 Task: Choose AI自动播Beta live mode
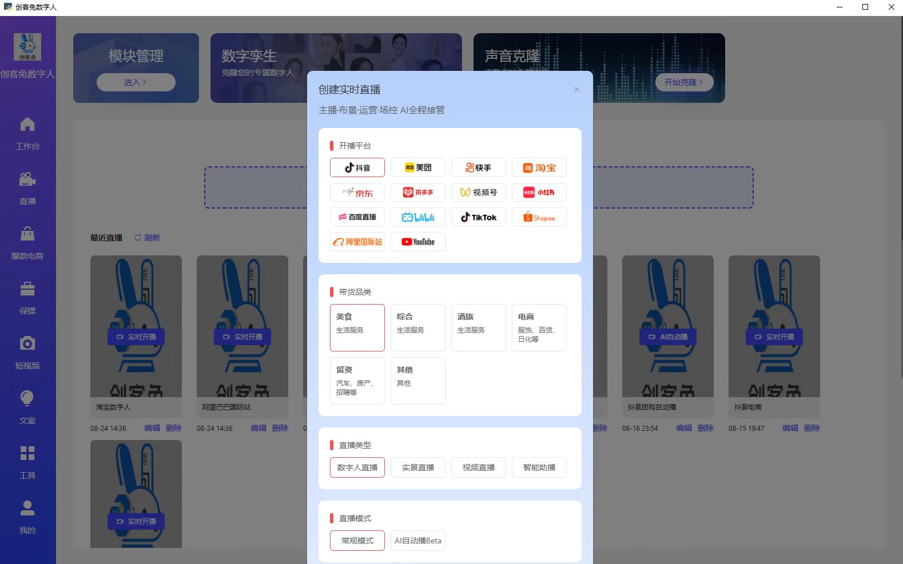418,541
